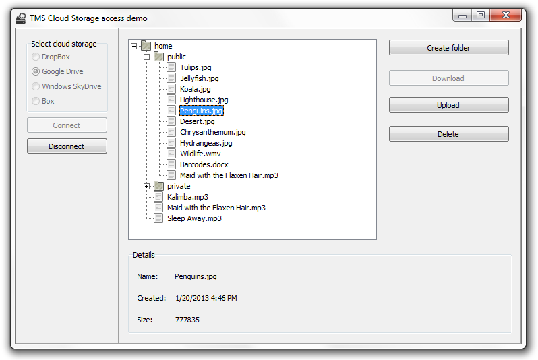Maximize the TMS Cloud Storage window

click(481, 15)
